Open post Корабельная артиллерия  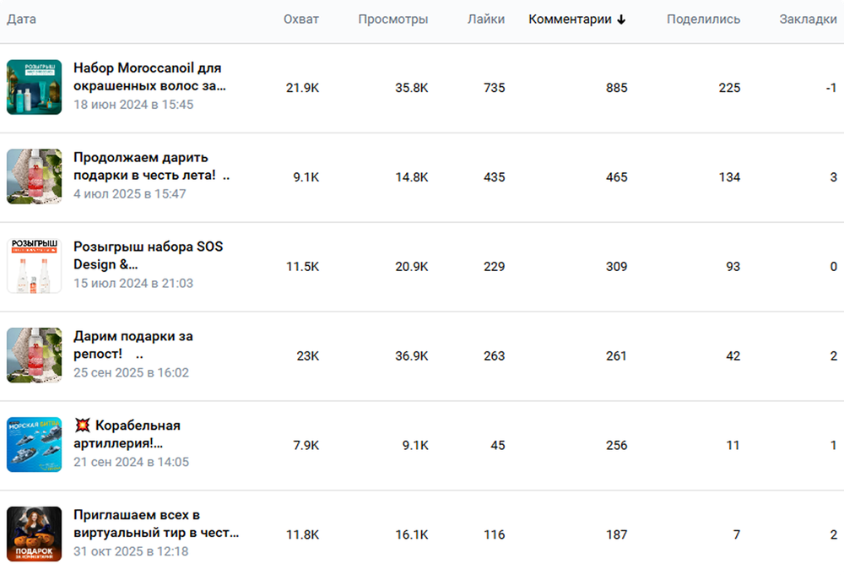tap(127, 435)
